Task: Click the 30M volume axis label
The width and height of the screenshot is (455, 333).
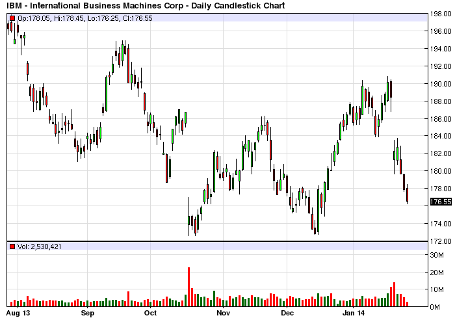Action: point(437,255)
